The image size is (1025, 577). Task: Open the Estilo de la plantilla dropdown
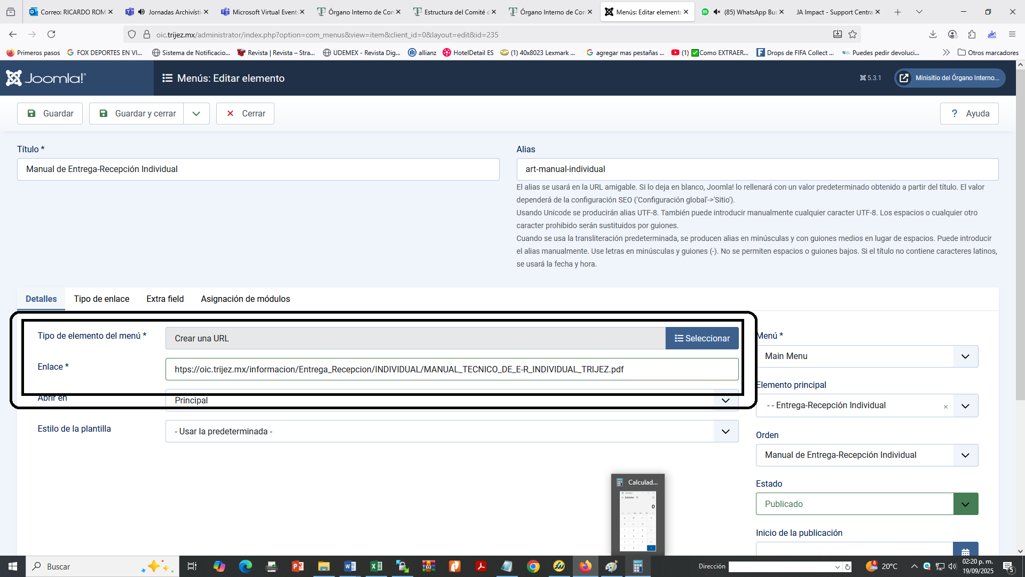pyautogui.click(x=452, y=432)
